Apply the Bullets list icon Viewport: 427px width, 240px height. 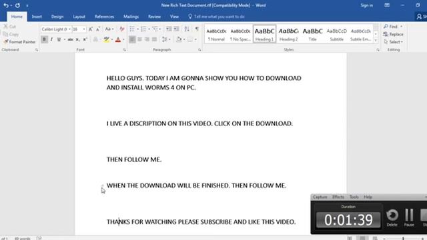[132, 29]
